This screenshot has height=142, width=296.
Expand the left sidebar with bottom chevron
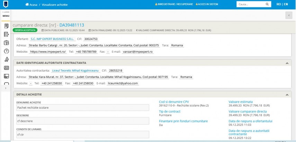pos(6,89)
